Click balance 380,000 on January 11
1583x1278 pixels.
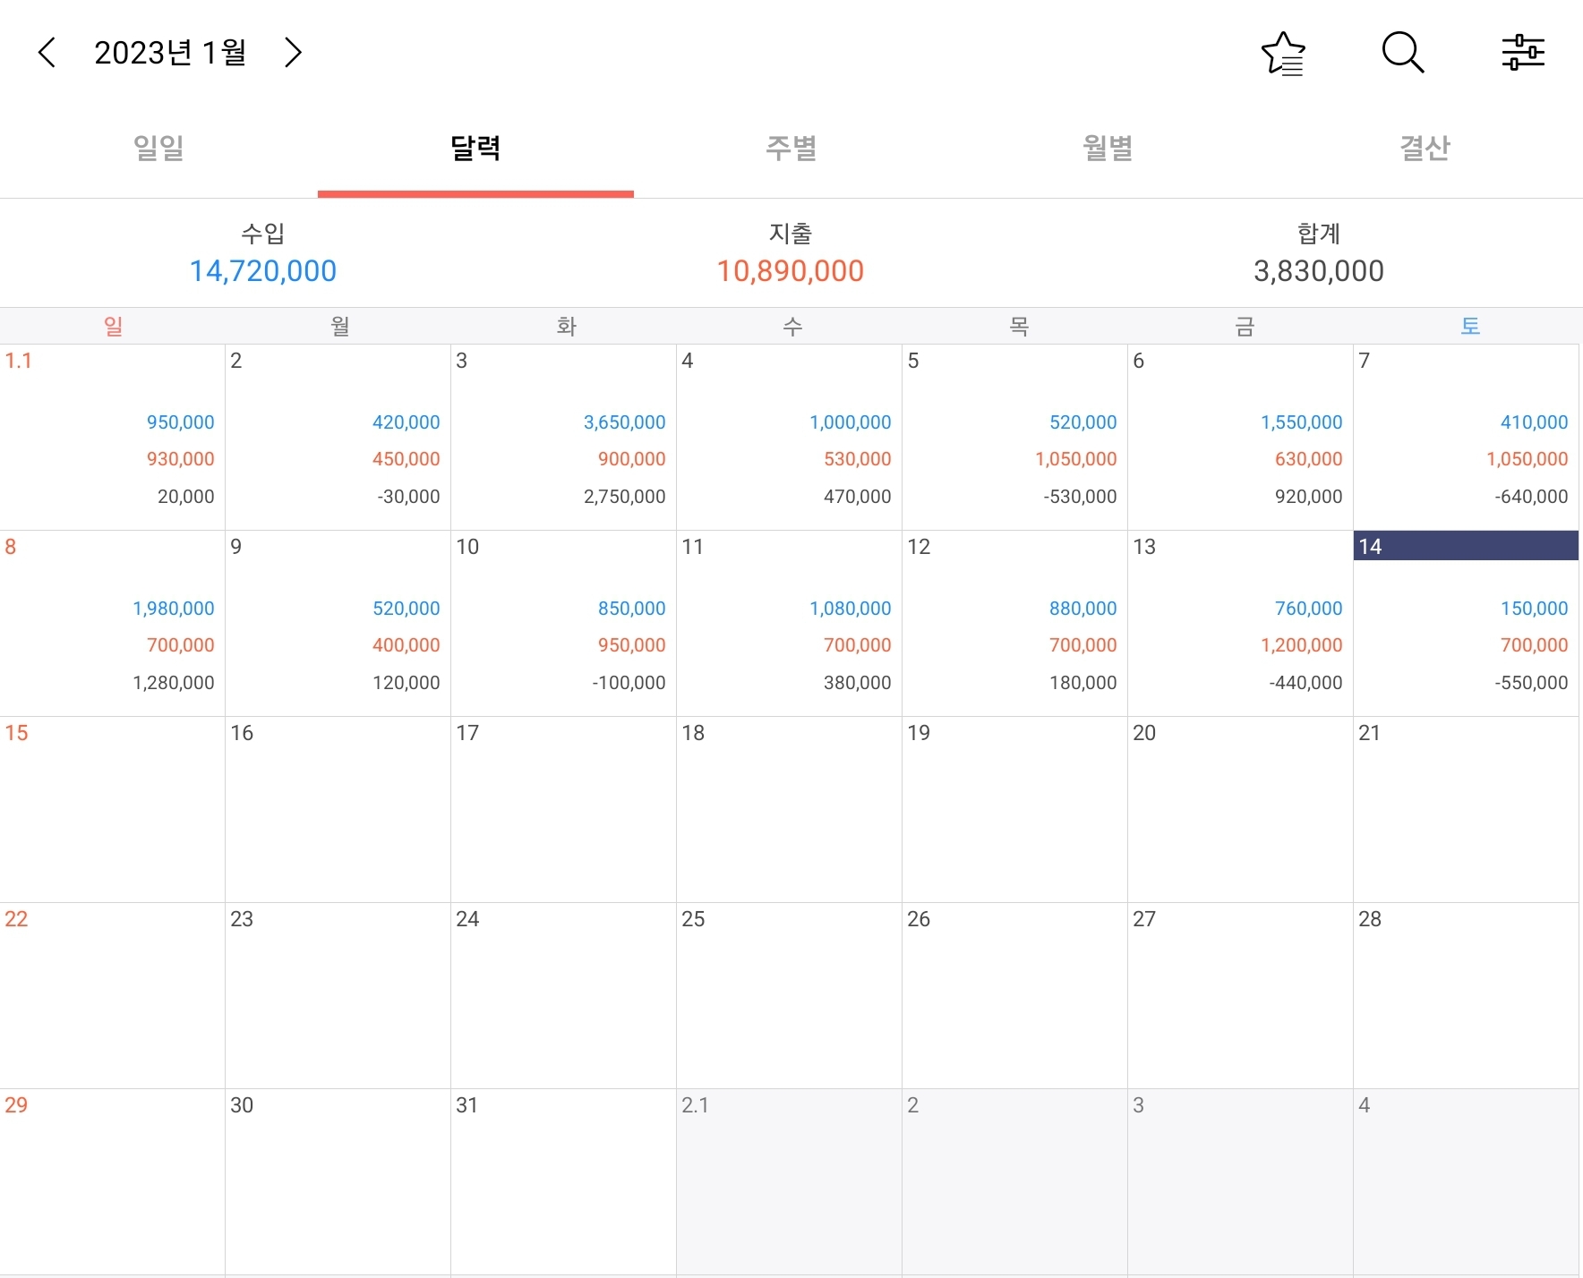click(x=858, y=683)
